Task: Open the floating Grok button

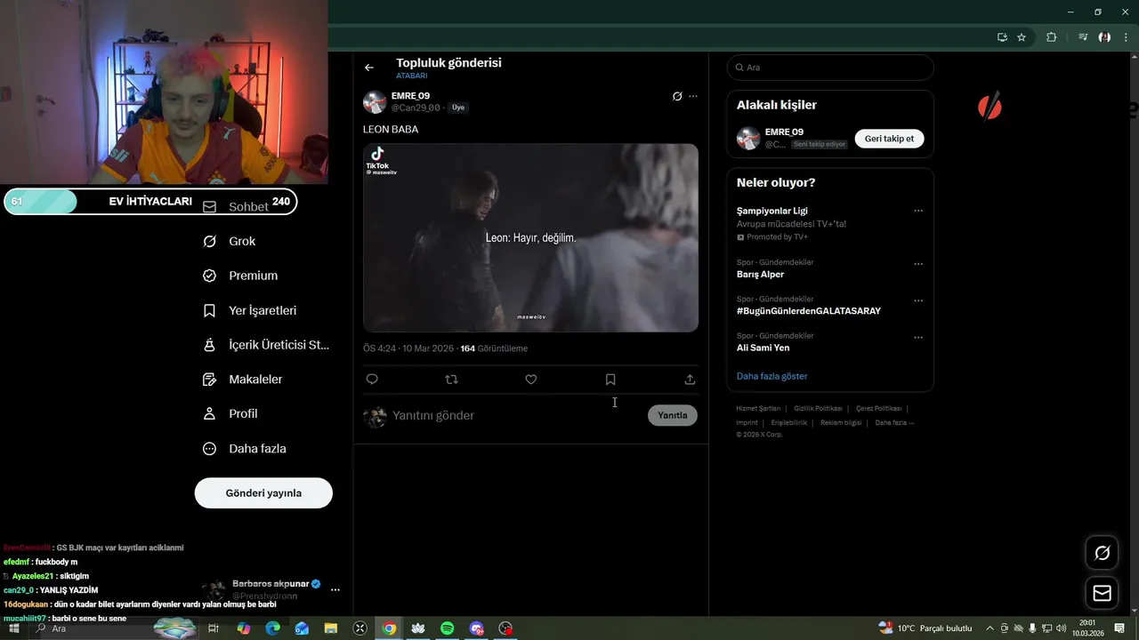Action: [1102, 553]
